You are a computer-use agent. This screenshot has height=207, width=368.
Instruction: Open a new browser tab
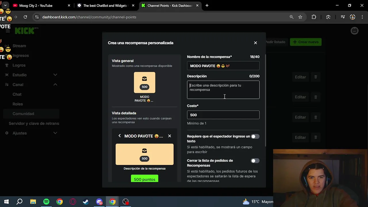pyautogui.click(x=207, y=5)
